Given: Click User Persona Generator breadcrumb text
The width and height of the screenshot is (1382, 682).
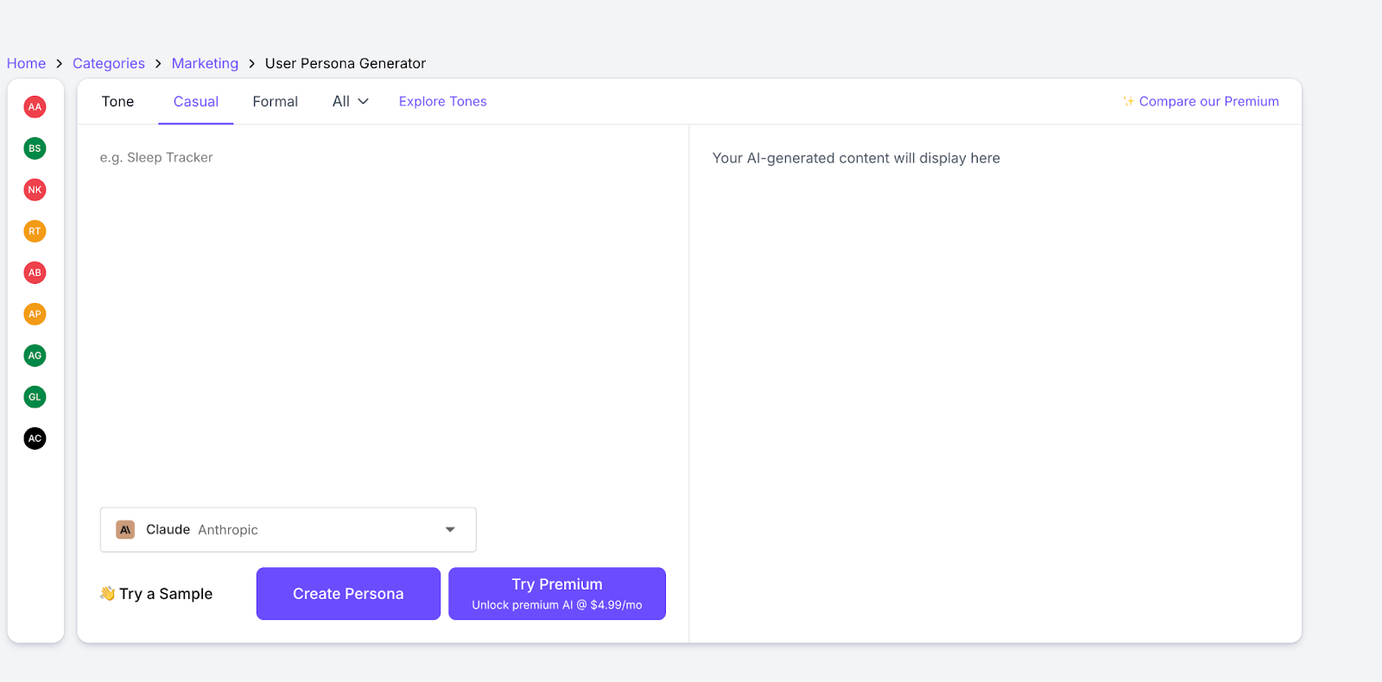Looking at the screenshot, I should pos(345,63).
